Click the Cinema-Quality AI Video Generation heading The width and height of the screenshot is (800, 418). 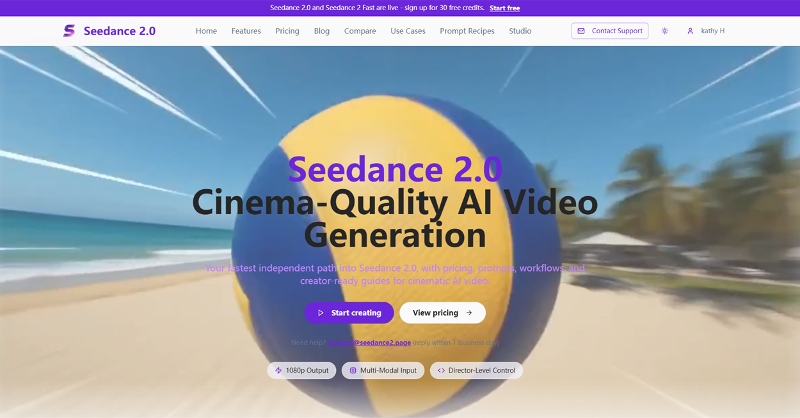click(x=395, y=219)
